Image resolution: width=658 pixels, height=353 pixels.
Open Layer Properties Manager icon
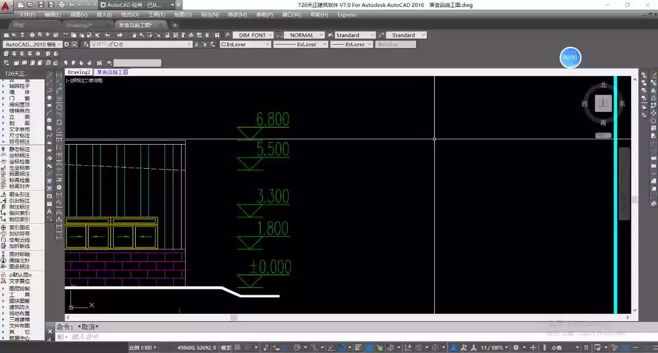point(86,44)
